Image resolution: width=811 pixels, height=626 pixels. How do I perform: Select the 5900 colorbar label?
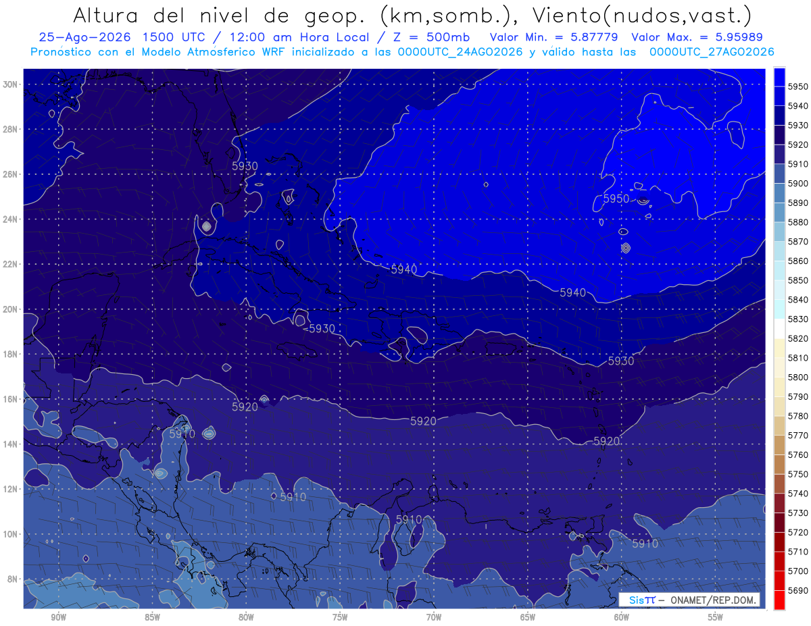(x=797, y=183)
